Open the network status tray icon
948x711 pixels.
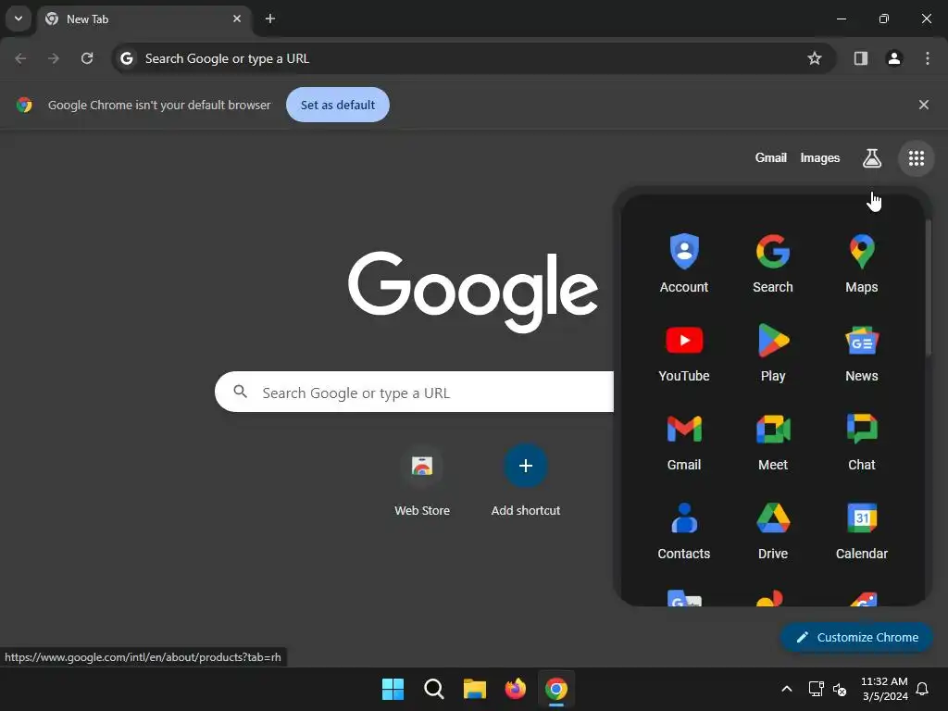[x=817, y=689]
